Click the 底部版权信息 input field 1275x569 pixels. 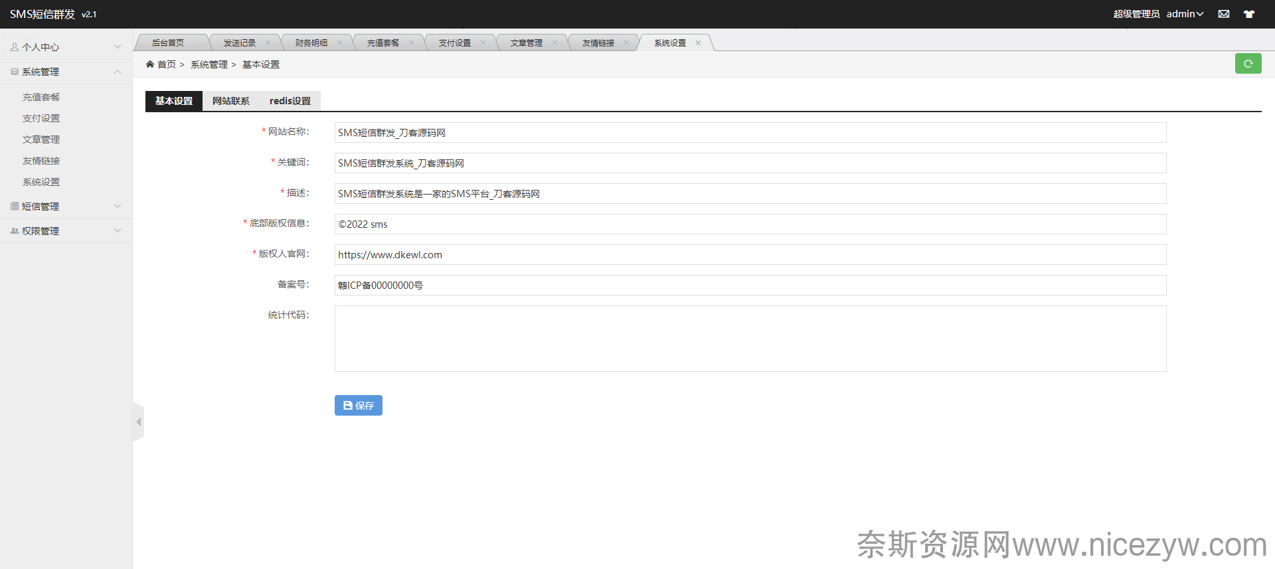click(750, 224)
